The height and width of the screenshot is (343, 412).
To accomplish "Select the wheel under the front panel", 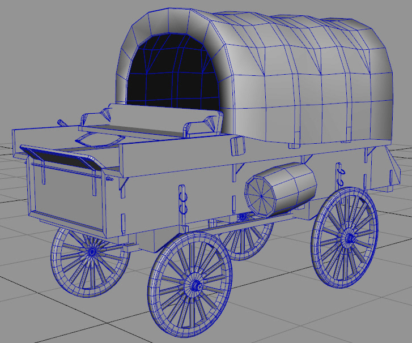I will 90,263.
